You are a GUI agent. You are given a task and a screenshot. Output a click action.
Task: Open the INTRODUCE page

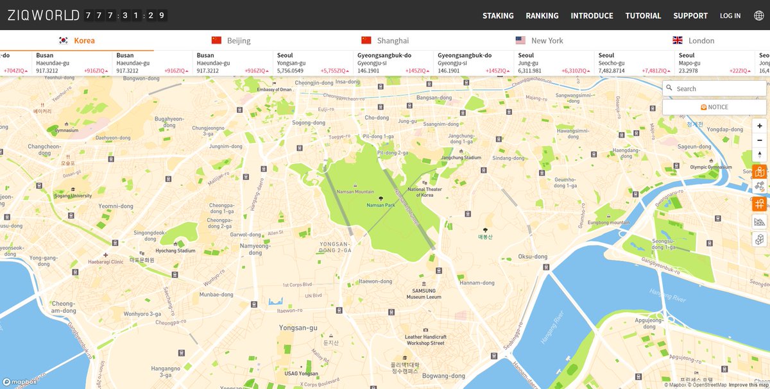point(592,15)
